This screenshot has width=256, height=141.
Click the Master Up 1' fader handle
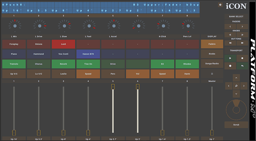pos(212,133)
